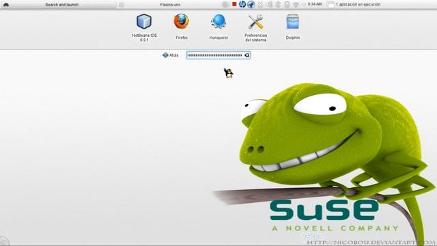Click the small icon beside Página uno
Screen dimensions: 437x246
[x=122, y=5]
